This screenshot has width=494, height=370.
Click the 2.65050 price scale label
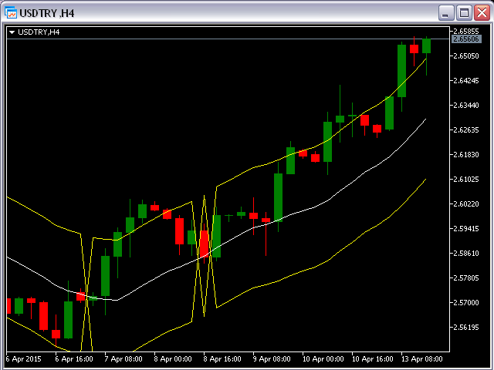[x=466, y=56]
